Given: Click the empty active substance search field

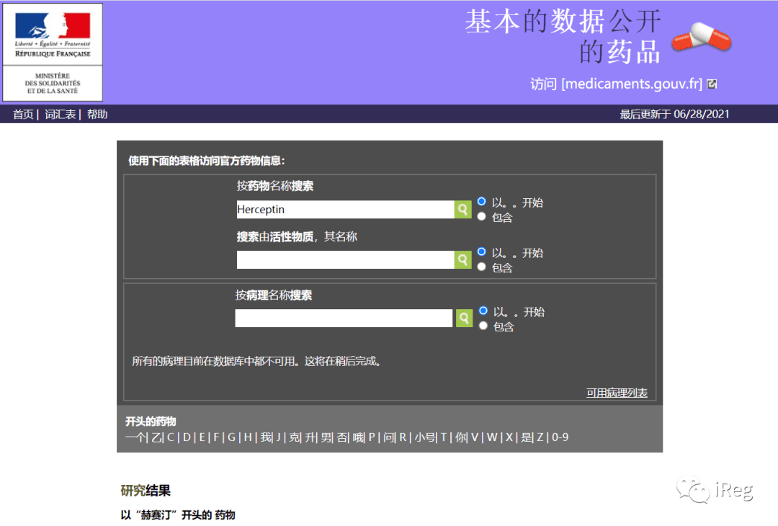Looking at the screenshot, I should tap(345, 259).
